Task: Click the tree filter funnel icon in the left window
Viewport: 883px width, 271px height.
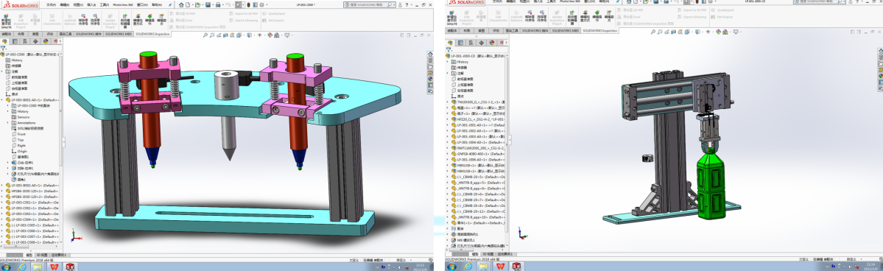Action: click(x=3, y=49)
